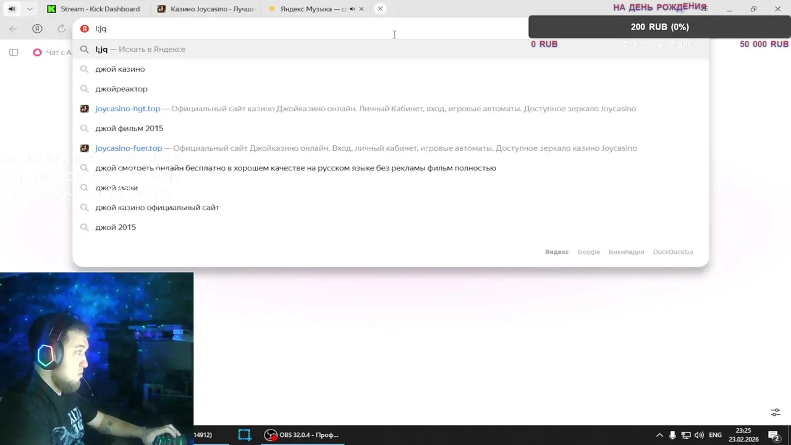Viewport: 791px width, 445px height.
Task: Click magnifier icon next to 'джой казино'
Action: [85, 69]
